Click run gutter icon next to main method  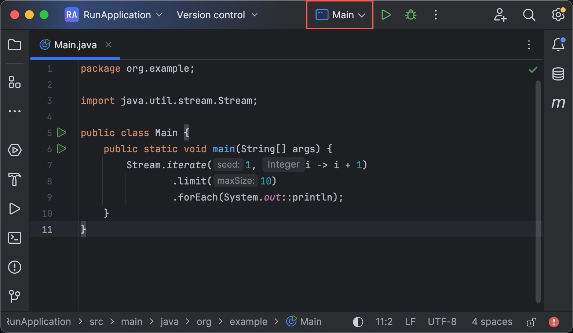62,149
